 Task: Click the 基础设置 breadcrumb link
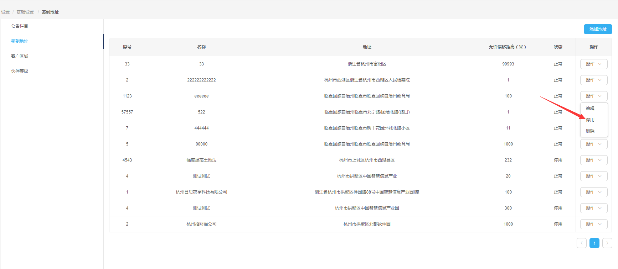[x=25, y=12]
